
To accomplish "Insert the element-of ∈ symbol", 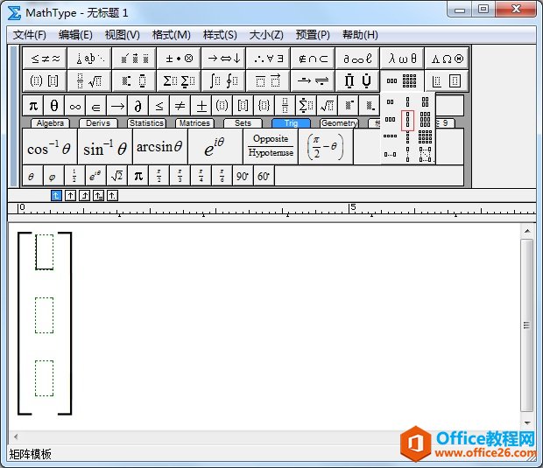I will tap(96, 106).
